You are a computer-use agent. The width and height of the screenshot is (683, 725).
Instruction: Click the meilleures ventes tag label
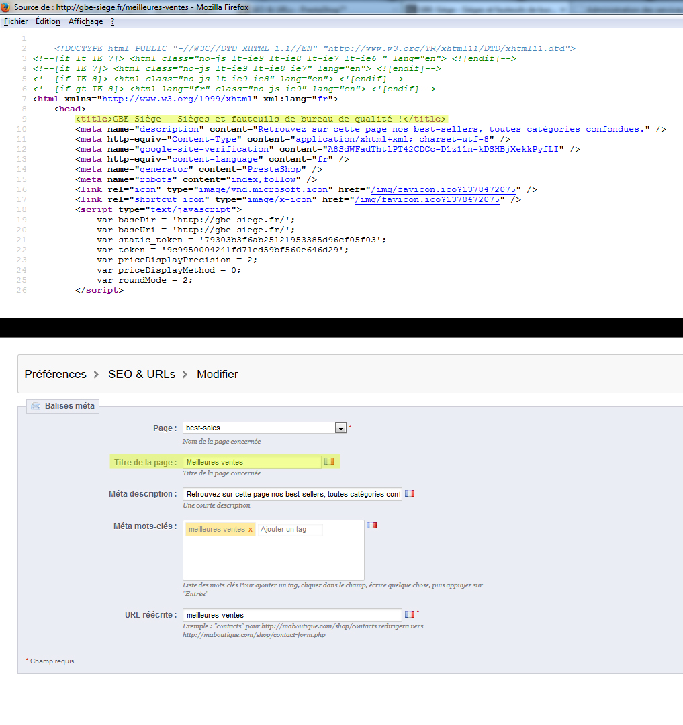(x=217, y=530)
